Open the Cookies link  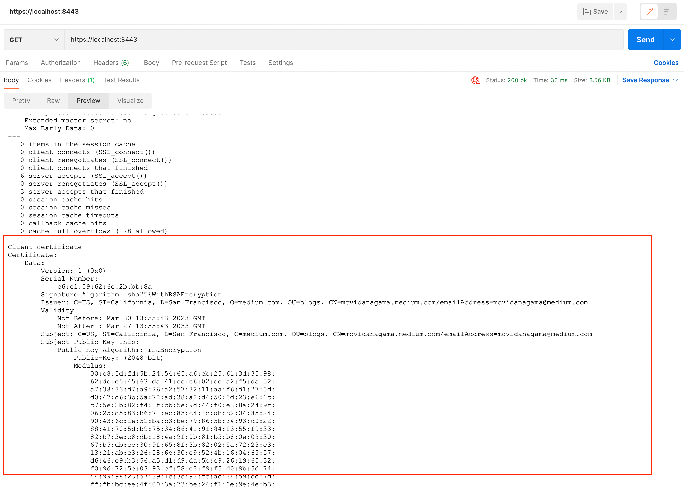(x=666, y=63)
